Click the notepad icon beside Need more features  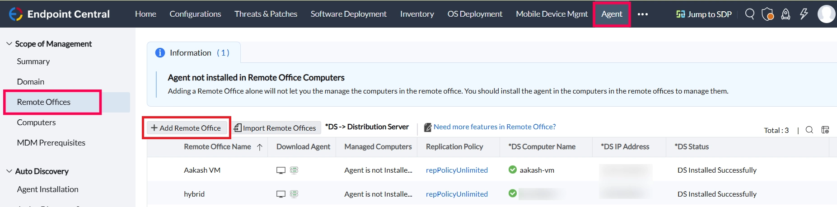tap(428, 127)
